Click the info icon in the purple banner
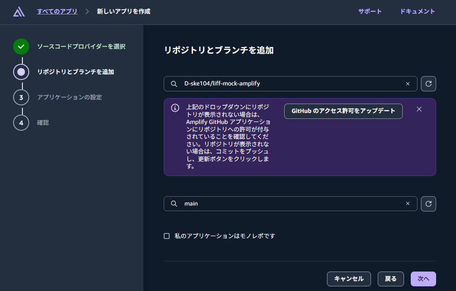 point(175,108)
